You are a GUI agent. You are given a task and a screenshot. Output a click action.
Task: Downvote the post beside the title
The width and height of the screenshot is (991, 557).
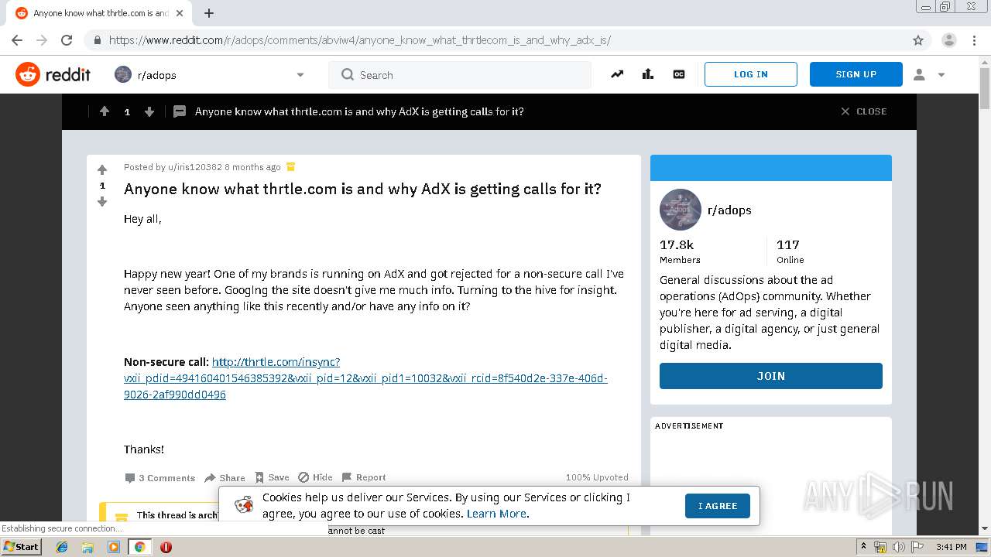coord(101,201)
